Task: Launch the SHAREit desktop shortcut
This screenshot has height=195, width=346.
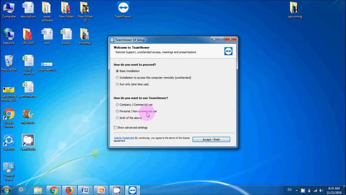Action: point(9,143)
